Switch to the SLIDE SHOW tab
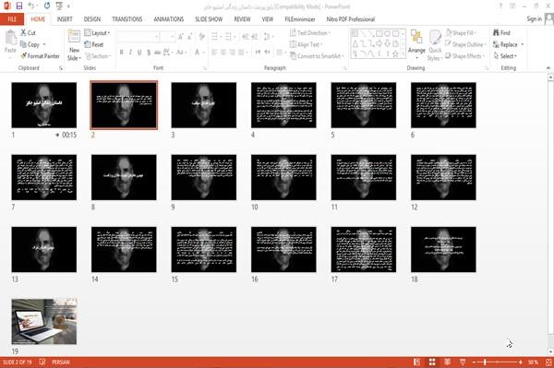The image size is (554, 368). 209,19
